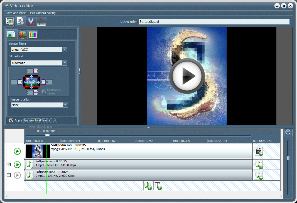The width and height of the screenshot is (297, 203).
Task: Minimize the Video editor window
Action: coord(277,6)
